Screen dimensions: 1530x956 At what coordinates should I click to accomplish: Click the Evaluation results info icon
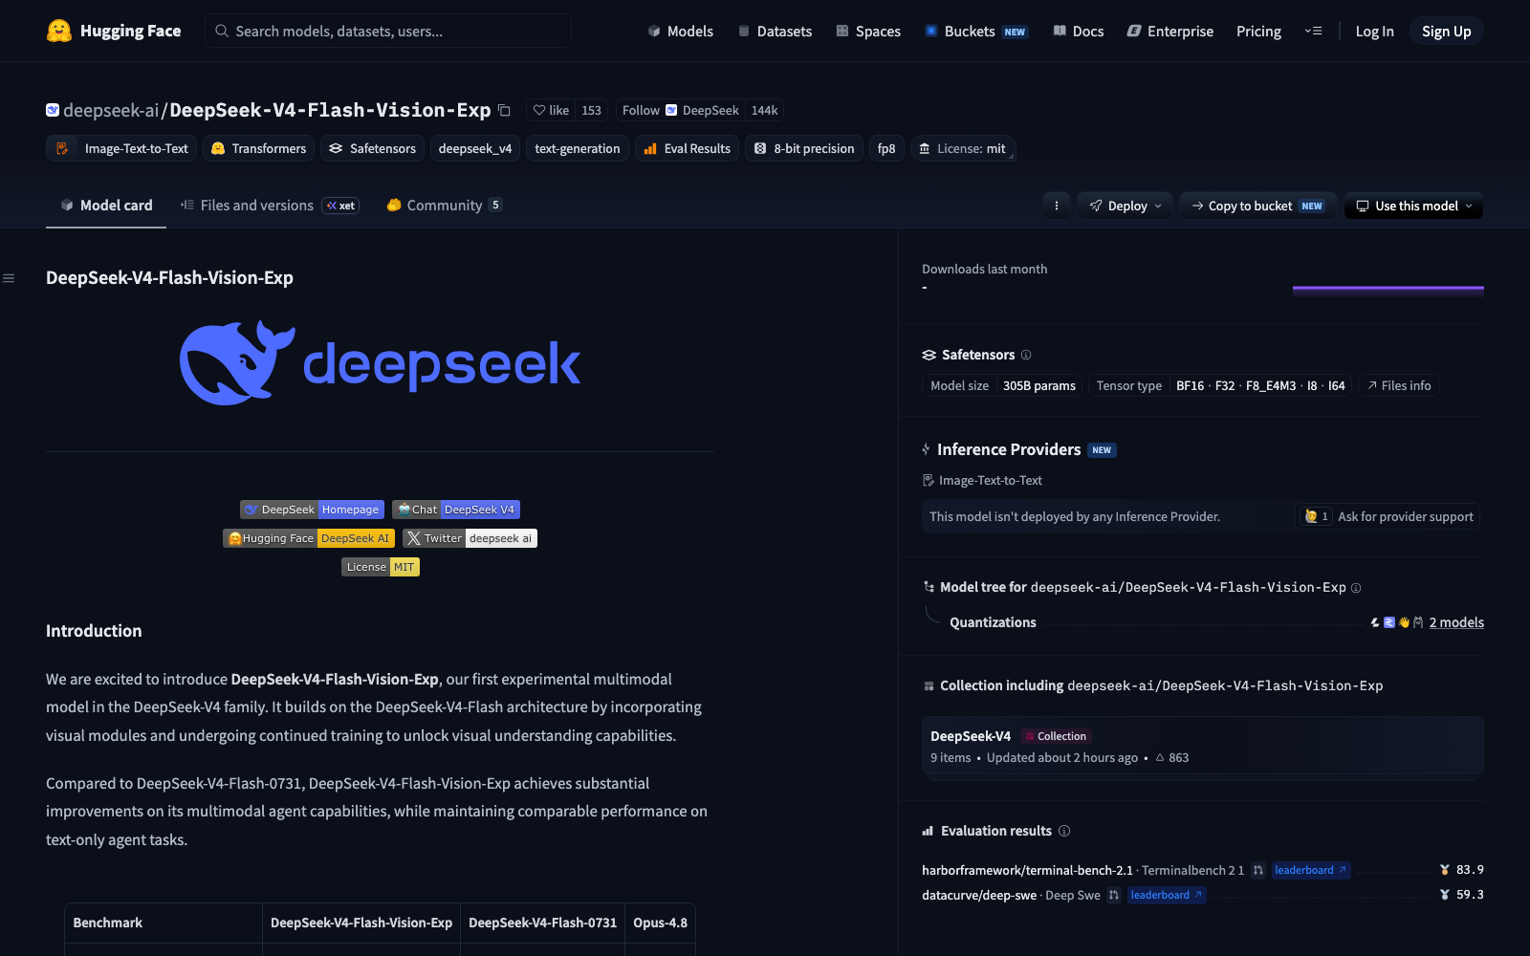pyautogui.click(x=1064, y=831)
